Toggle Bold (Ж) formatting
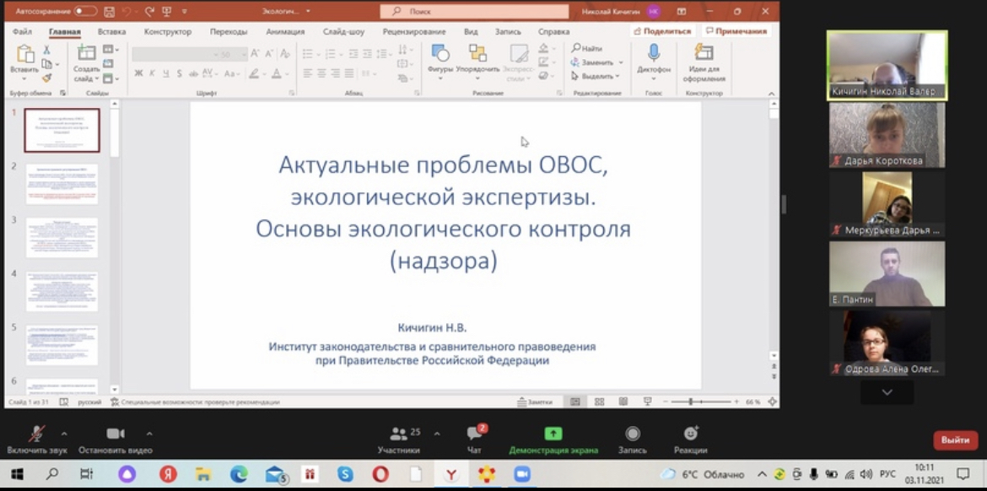This screenshot has width=987, height=491. pos(139,73)
